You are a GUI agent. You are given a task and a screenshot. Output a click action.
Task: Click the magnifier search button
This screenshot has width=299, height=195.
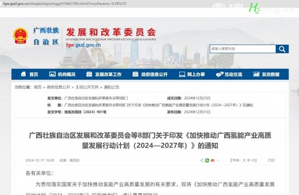click(x=282, y=49)
